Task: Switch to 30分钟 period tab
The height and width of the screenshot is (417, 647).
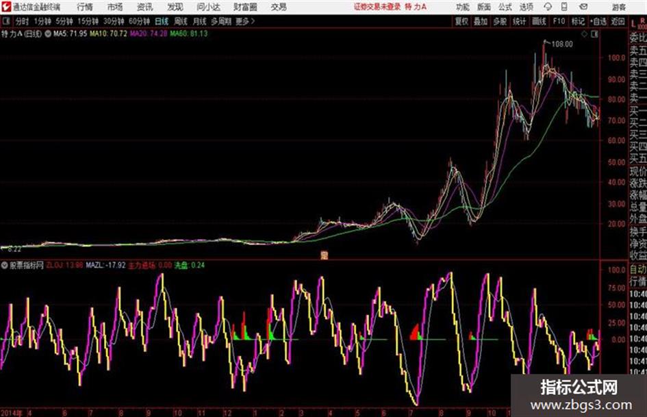Action: 114,21
